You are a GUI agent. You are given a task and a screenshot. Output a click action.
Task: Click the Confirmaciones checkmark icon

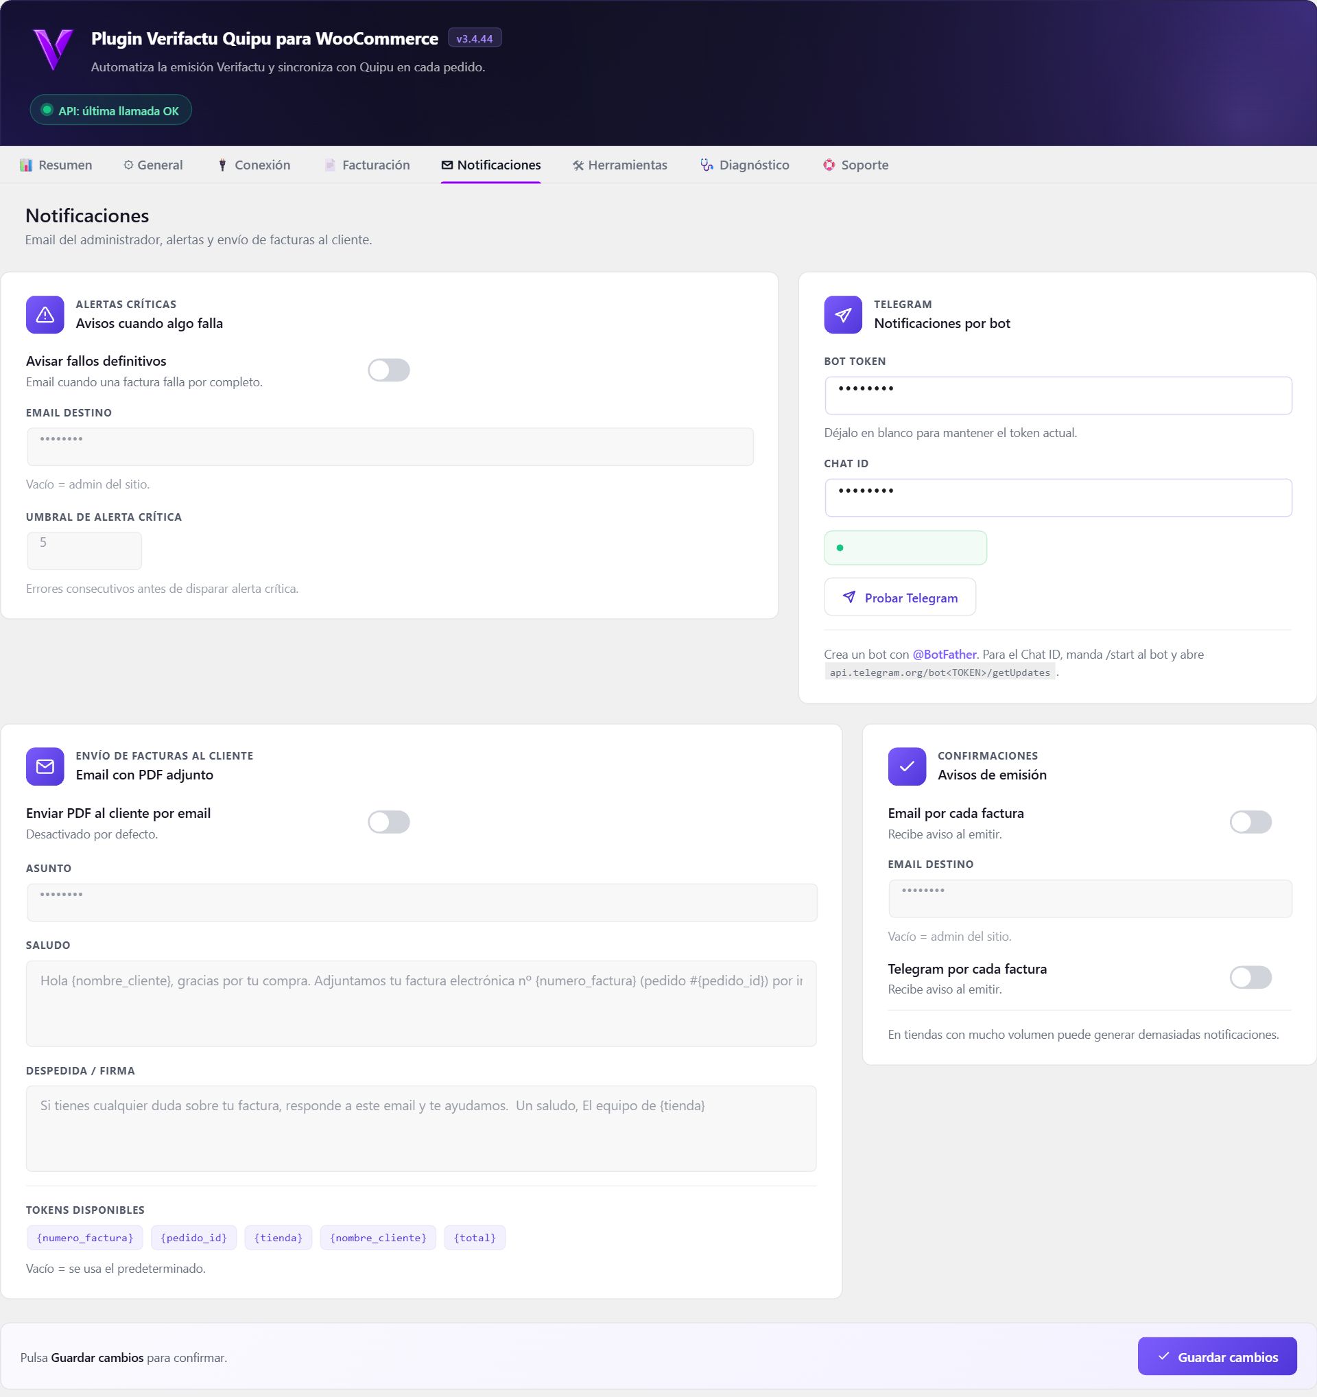tap(907, 766)
